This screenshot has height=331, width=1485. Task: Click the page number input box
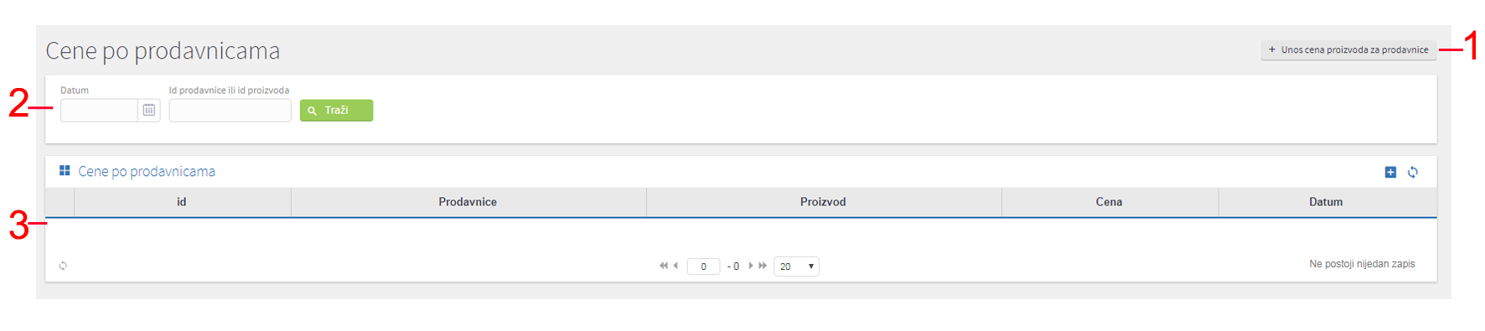click(x=703, y=266)
